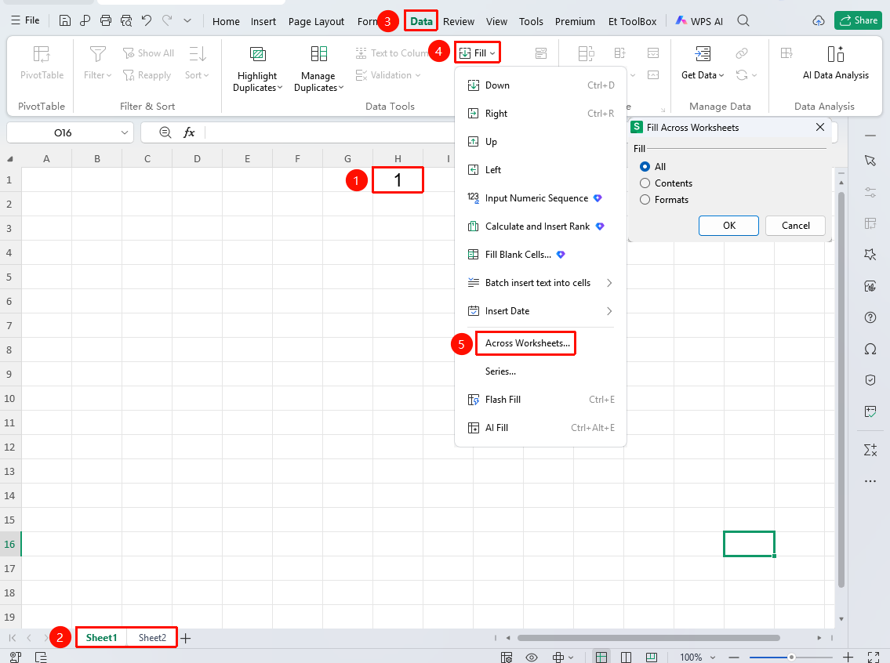Open the help question mark icon in sidebar
890x663 pixels.
pos(870,317)
